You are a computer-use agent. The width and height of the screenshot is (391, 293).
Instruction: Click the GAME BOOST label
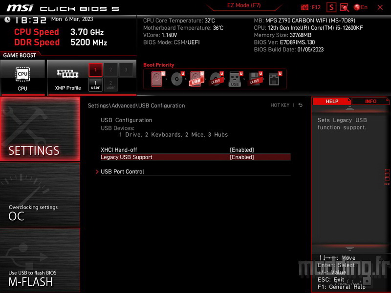point(20,55)
